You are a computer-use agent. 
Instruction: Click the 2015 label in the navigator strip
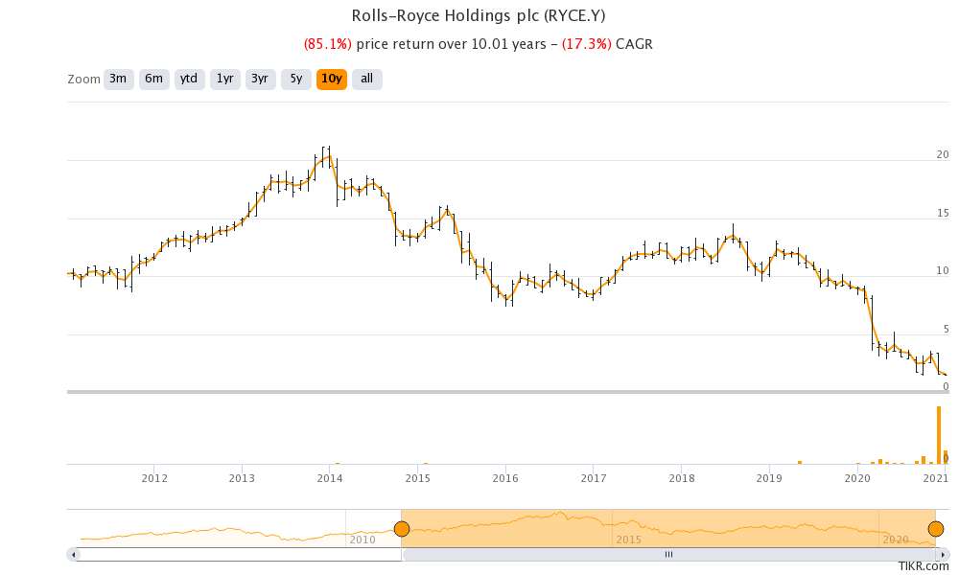click(x=628, y=540)
